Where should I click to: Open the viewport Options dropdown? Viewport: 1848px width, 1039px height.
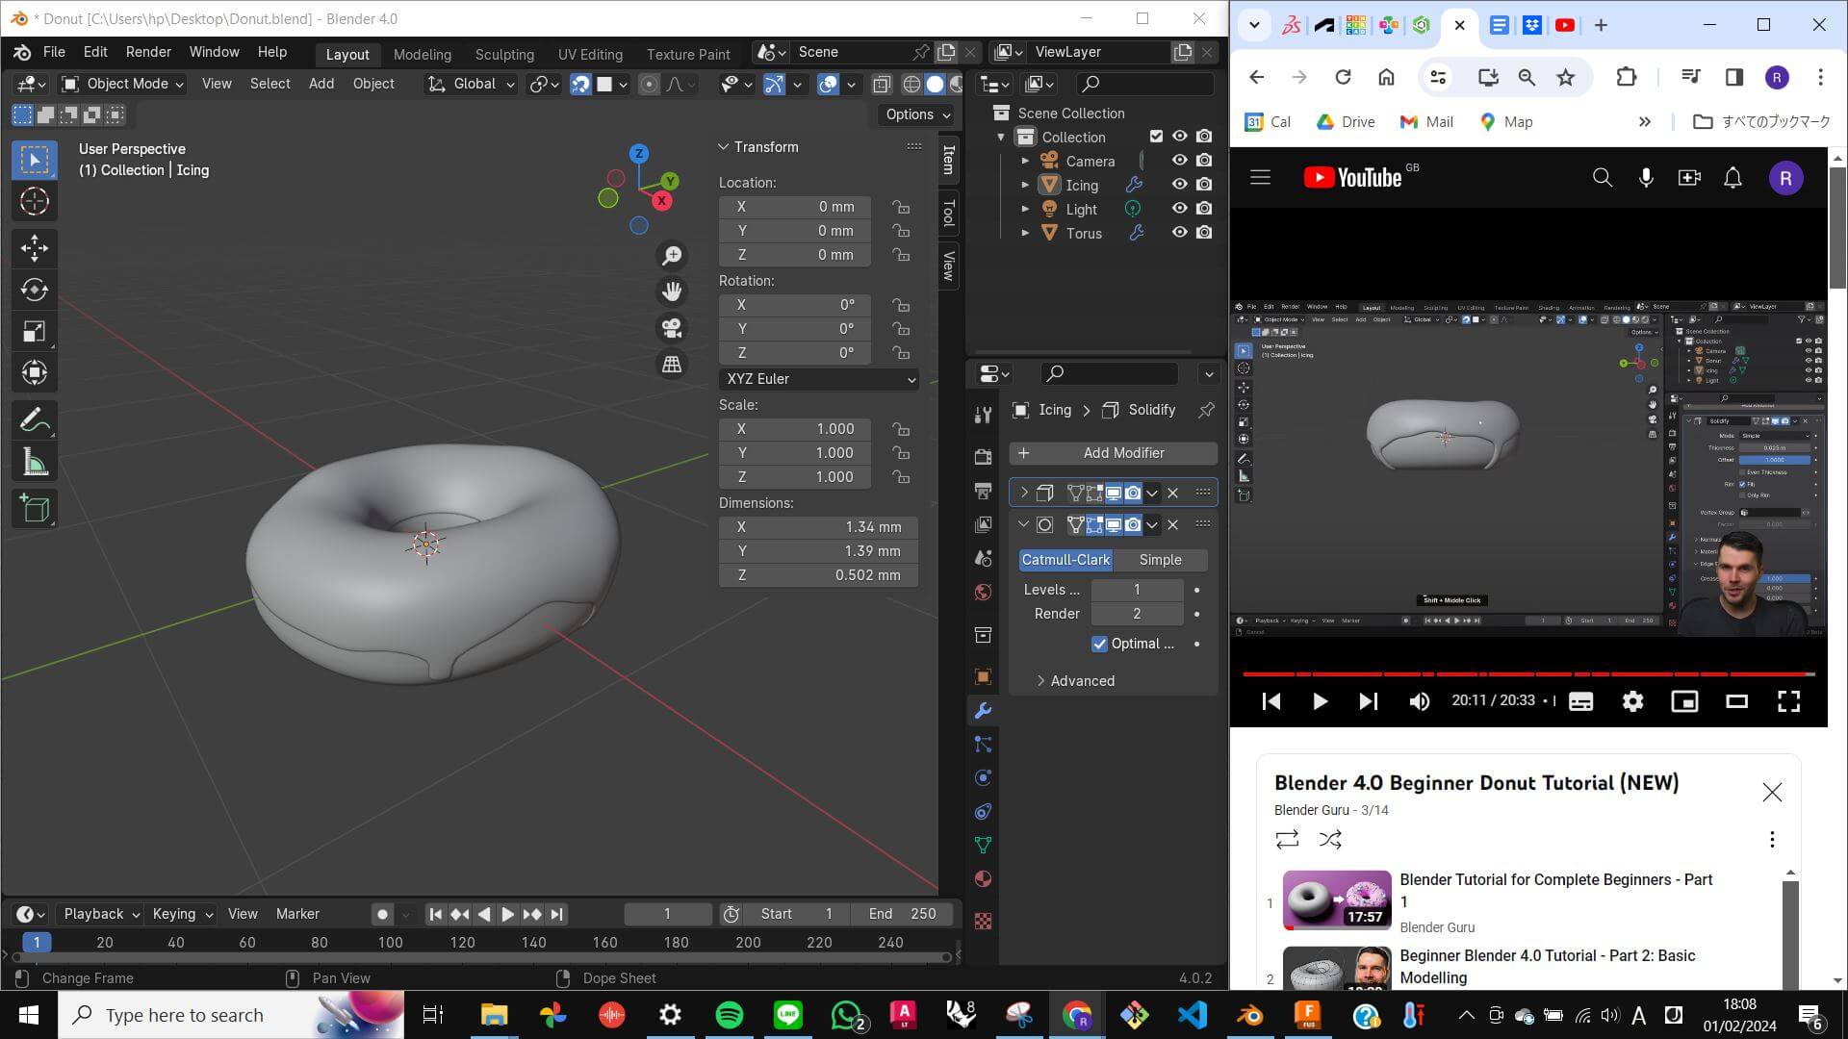(x=918, y=114)
